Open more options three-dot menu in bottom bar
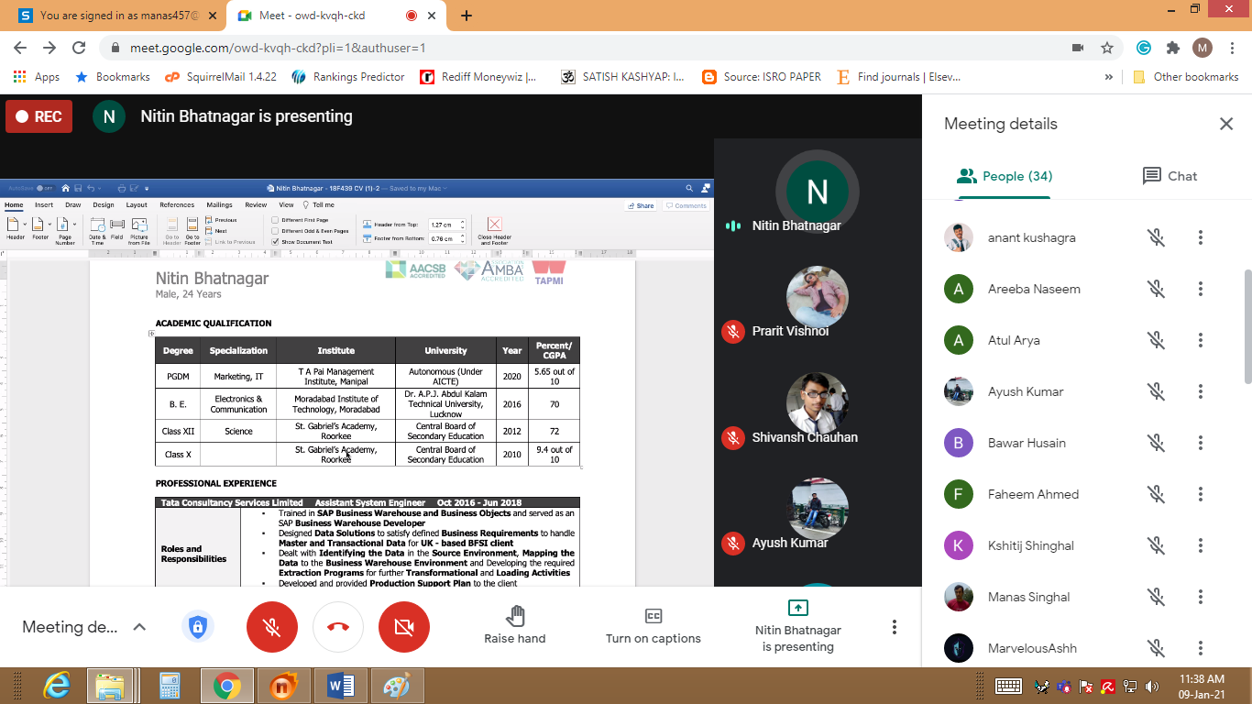The height and width of the screenshot is (704, 1252). [x=895, y=627]
